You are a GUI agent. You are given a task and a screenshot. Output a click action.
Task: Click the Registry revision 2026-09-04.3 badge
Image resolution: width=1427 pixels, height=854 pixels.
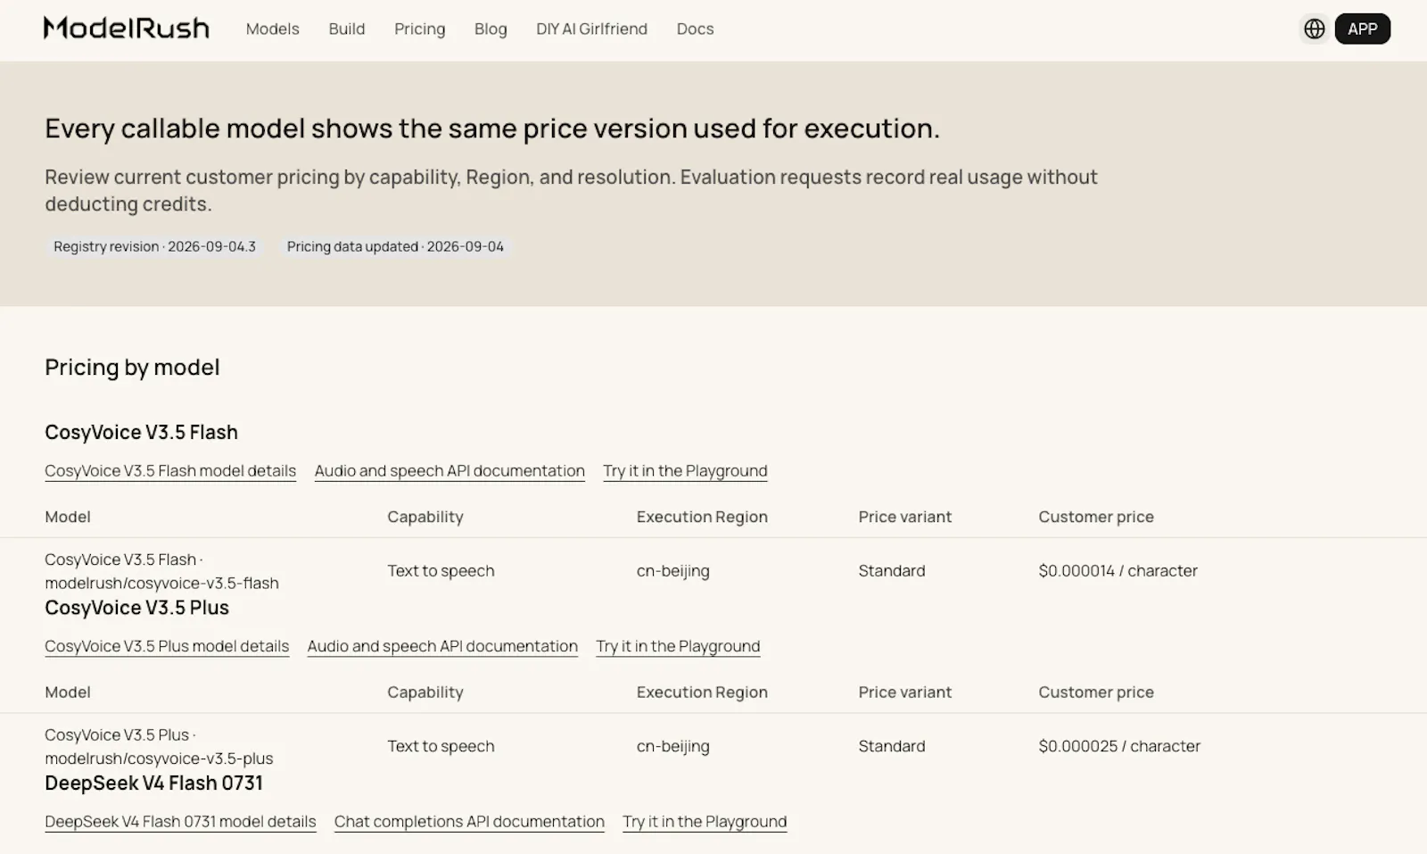[x=154, y=246]
